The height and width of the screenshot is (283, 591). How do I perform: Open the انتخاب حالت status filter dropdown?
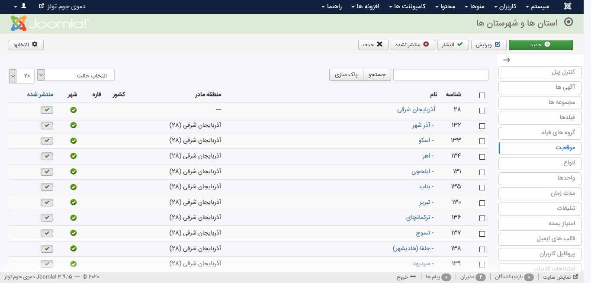pyautogui.click(x=76, y=75)
